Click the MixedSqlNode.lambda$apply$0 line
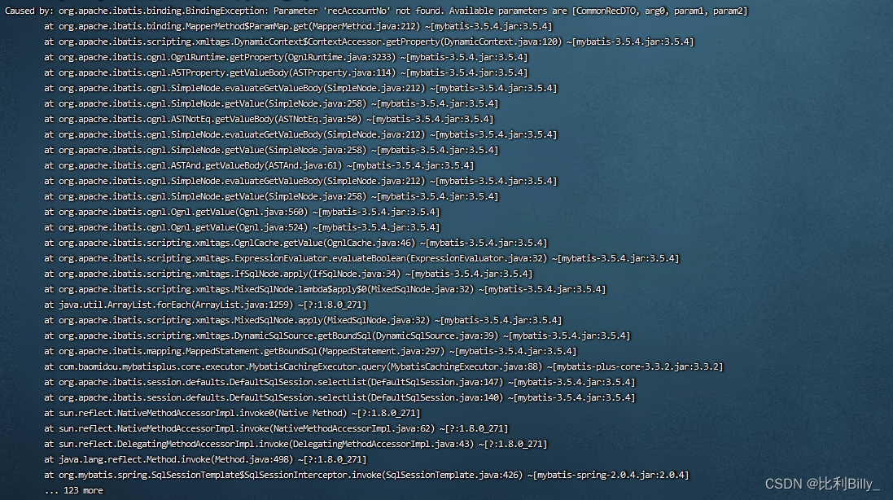The height and width of the screenshot is (500, 893). click(x=325, y=289)
